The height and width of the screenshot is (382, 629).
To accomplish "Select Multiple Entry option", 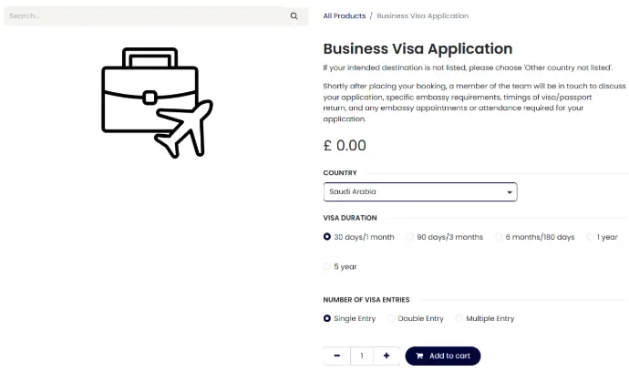I will point(459,318).
